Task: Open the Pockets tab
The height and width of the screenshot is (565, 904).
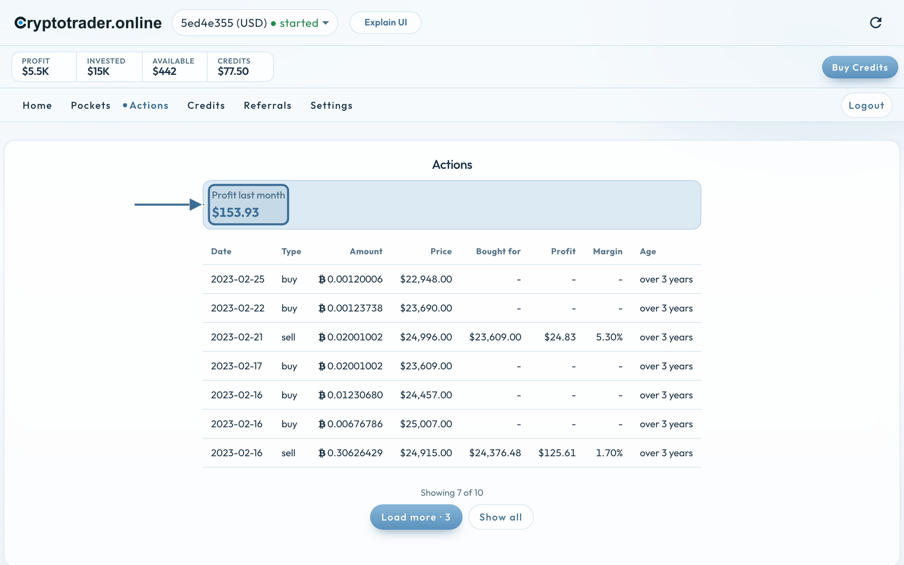Action: click(x=91, y=105)
